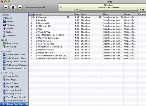Sort the list by Album column
The width and height of the screenshot is (146, 106).
tap(113, 14)
